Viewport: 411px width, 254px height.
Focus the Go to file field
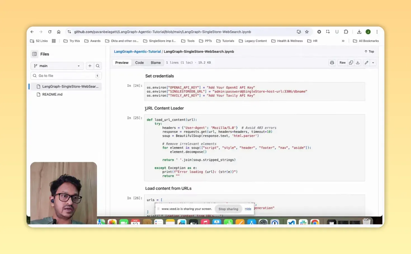click(66, 76)
